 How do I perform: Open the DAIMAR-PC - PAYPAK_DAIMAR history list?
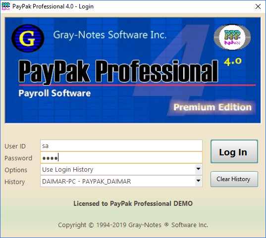[x=121, y=181]
